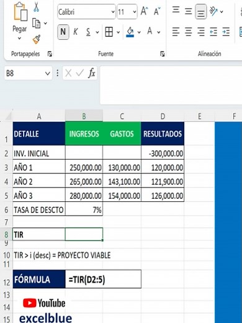Image resolution: width=242 pixels, height=323 pixels.
Task: Select the 143,100.00 cell
Action: pyautogui.click(x=122, y=181)
